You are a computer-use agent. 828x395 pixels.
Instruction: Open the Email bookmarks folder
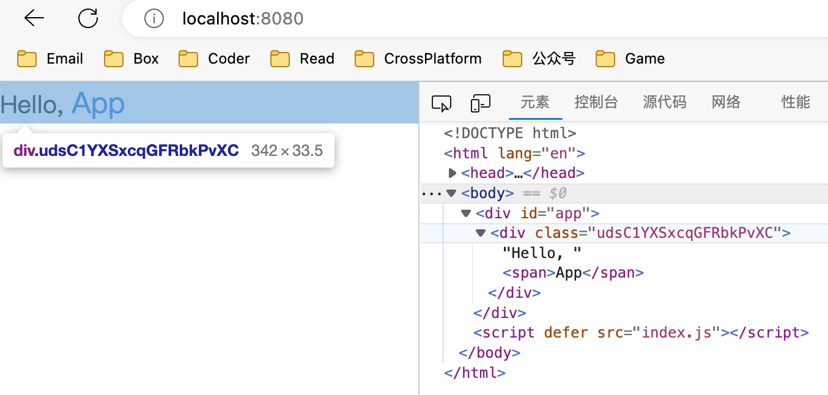pyautogui.click(x=50, y=59)
